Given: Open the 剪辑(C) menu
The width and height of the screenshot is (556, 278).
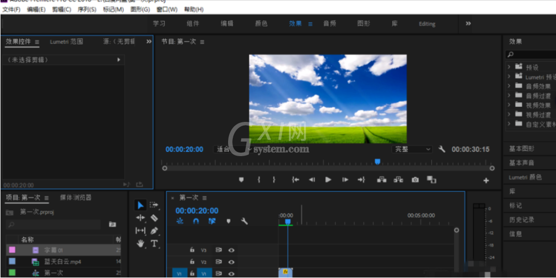Looking at the screenshot, I should pyautogui.click(x=62, y=9).
